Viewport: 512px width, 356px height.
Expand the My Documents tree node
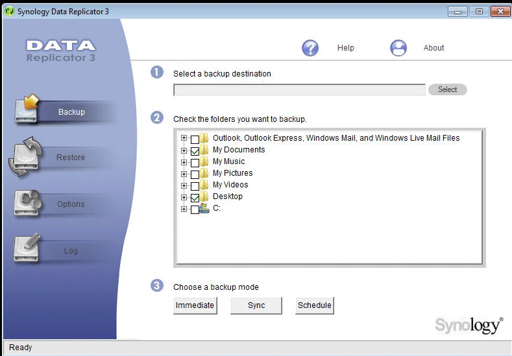[x=184, y=150]
